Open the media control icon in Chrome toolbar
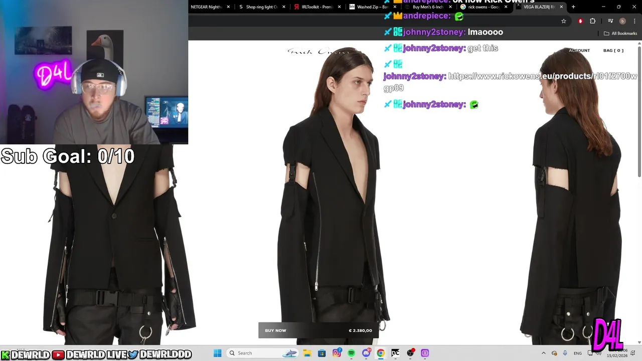The height and width of the screenshot is (361, 642). pyautogui.click(x=610, y=21)
